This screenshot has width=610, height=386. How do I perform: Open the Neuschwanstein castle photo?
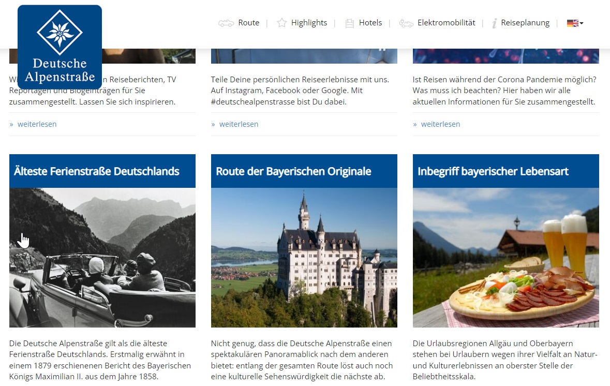pos(304,258)
